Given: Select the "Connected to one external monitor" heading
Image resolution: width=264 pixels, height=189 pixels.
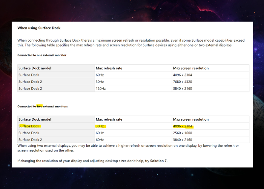Looking at the screenshot, I should pyautogui.click(x=42, y=55).
